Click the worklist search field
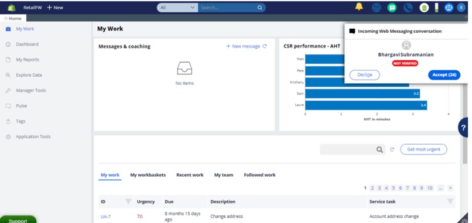Viewport: 472px width, 223px height. (348, 150)
